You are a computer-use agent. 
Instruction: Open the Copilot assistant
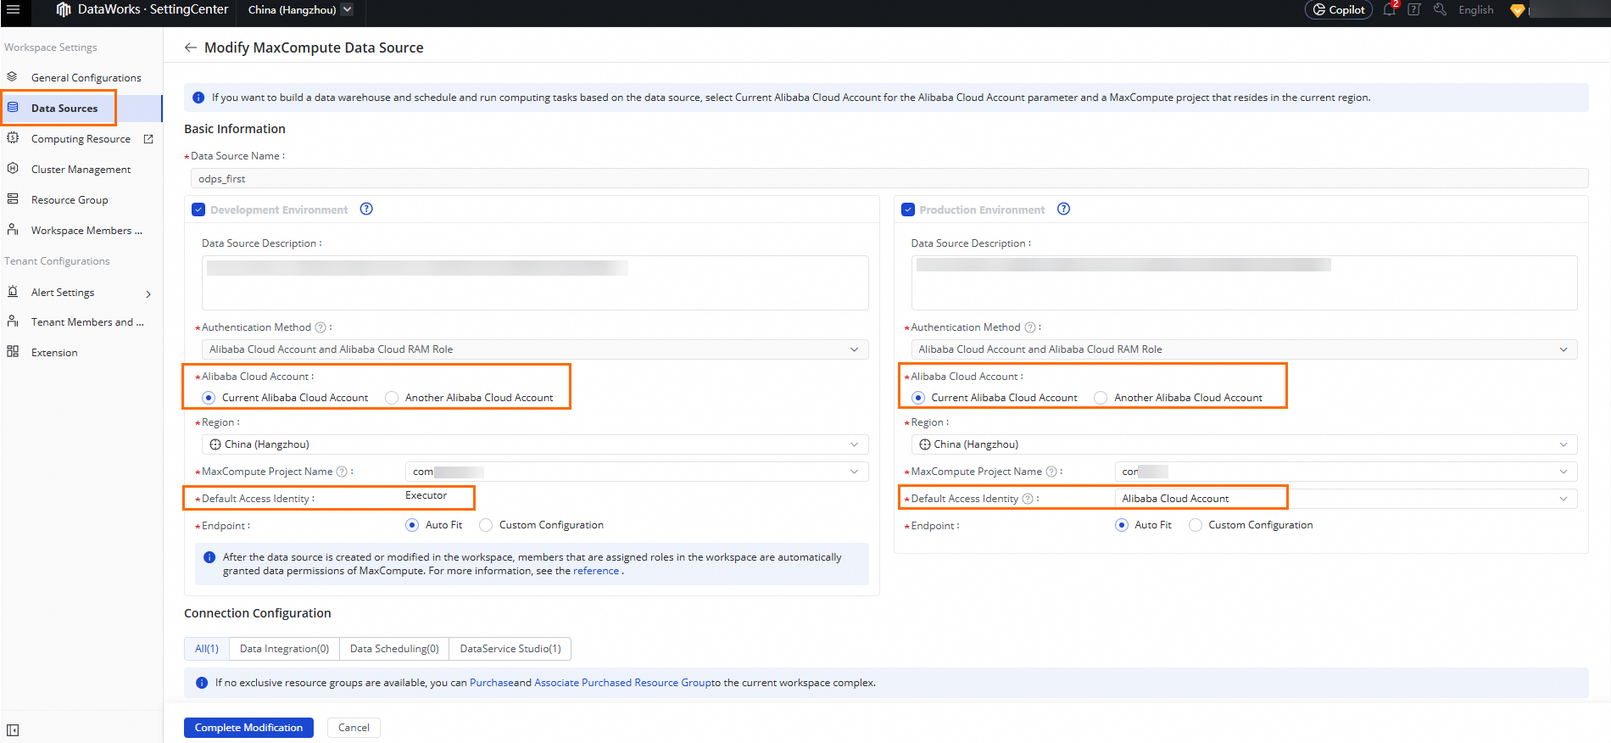(x=1338, y=10)
